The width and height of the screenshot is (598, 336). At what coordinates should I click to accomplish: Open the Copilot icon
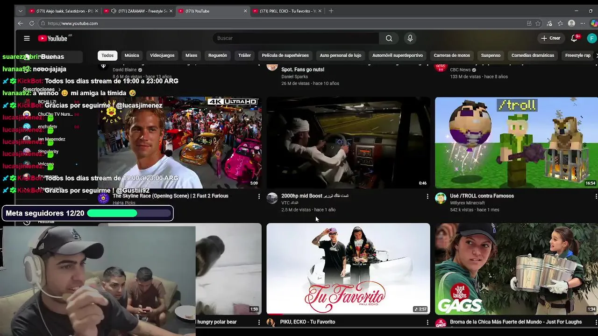coord(594,23)
